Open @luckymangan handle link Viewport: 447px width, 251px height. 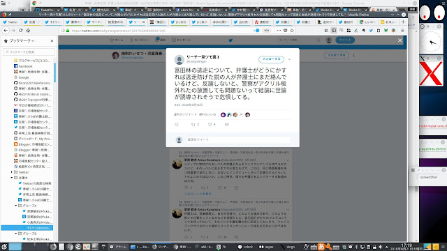pos(196,62)
